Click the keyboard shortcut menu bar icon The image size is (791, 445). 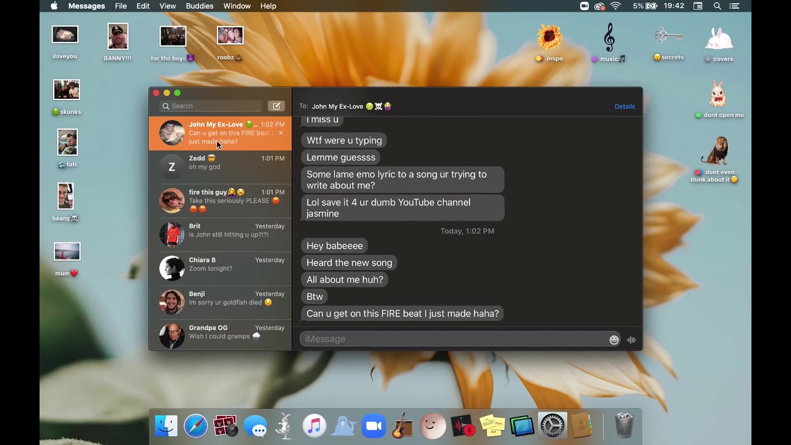pos(698,6)
